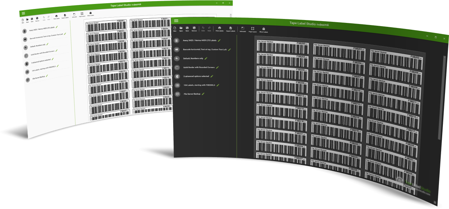Open hamburger menu in dark window
Viewport: 449px width, 209px height.
[176, 21]
